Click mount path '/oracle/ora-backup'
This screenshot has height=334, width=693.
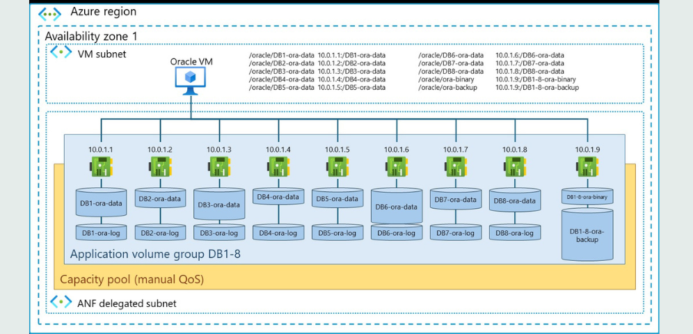coord(447,88)
